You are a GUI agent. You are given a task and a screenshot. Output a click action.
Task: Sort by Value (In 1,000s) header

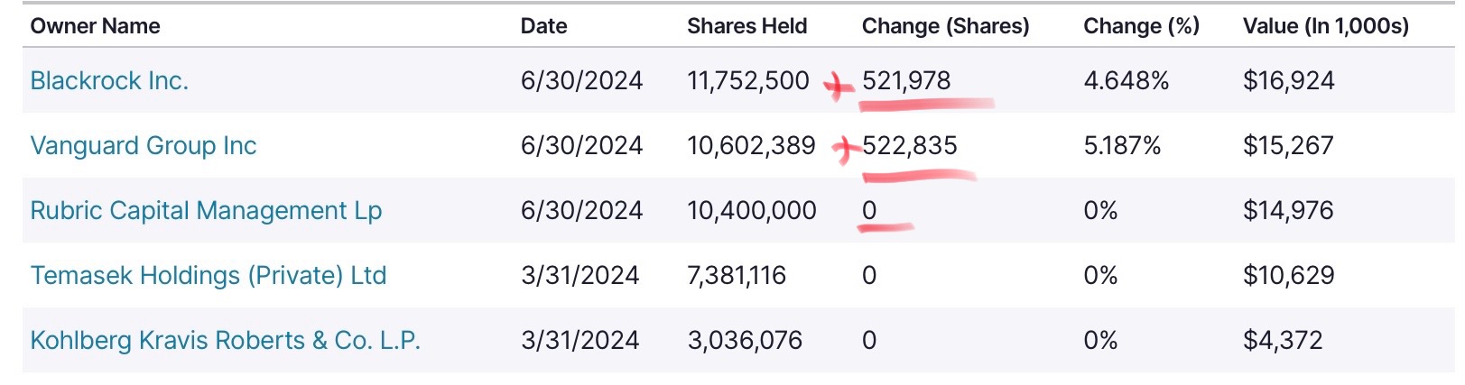1325,26
